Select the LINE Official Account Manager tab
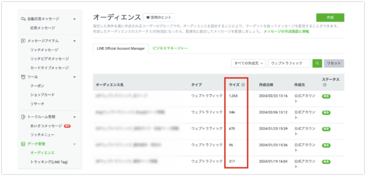 (x=121, y=48)
